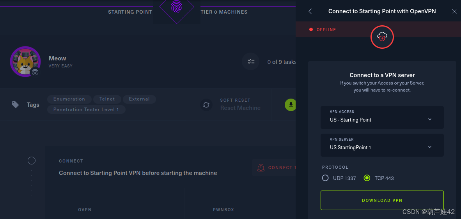Image resolution: width=461 pixels, height=219 pixels.
Task: Select the OVPN tab
Action: click(x=85, y=210)
